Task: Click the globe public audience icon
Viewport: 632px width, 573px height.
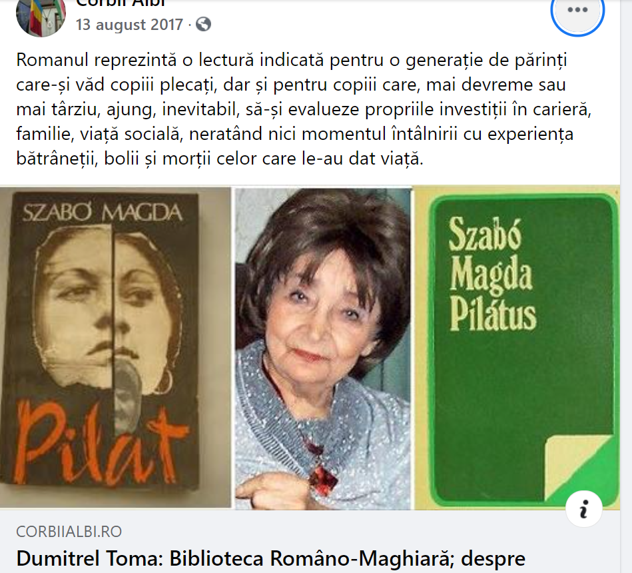Action: pyautogui.click(x=203, y=24)
